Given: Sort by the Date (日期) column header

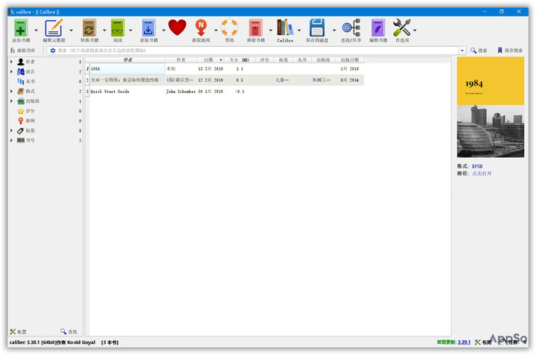Looking at the screenshot, I should click(210, 60).
